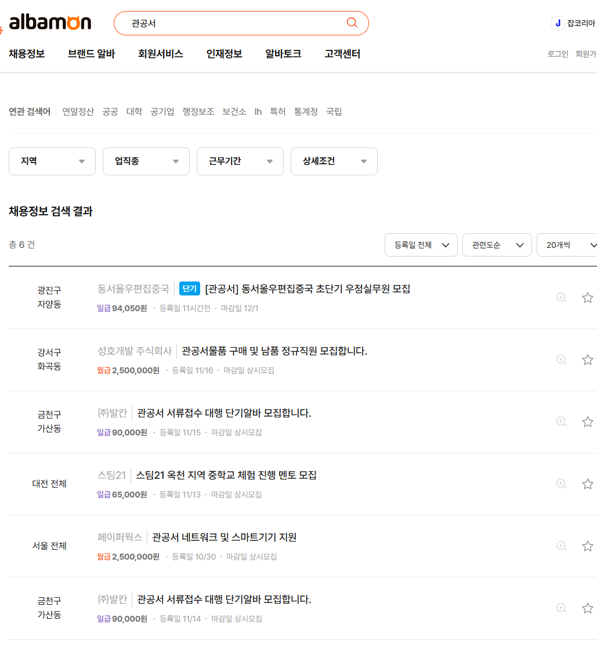
Task: Expand the 20개씩 page-size dropdown
Action: pos(568,245)
